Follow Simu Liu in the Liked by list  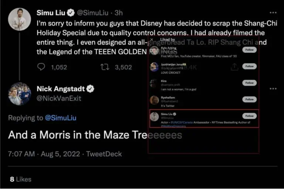pyautogui.click(x=249, y=116)
